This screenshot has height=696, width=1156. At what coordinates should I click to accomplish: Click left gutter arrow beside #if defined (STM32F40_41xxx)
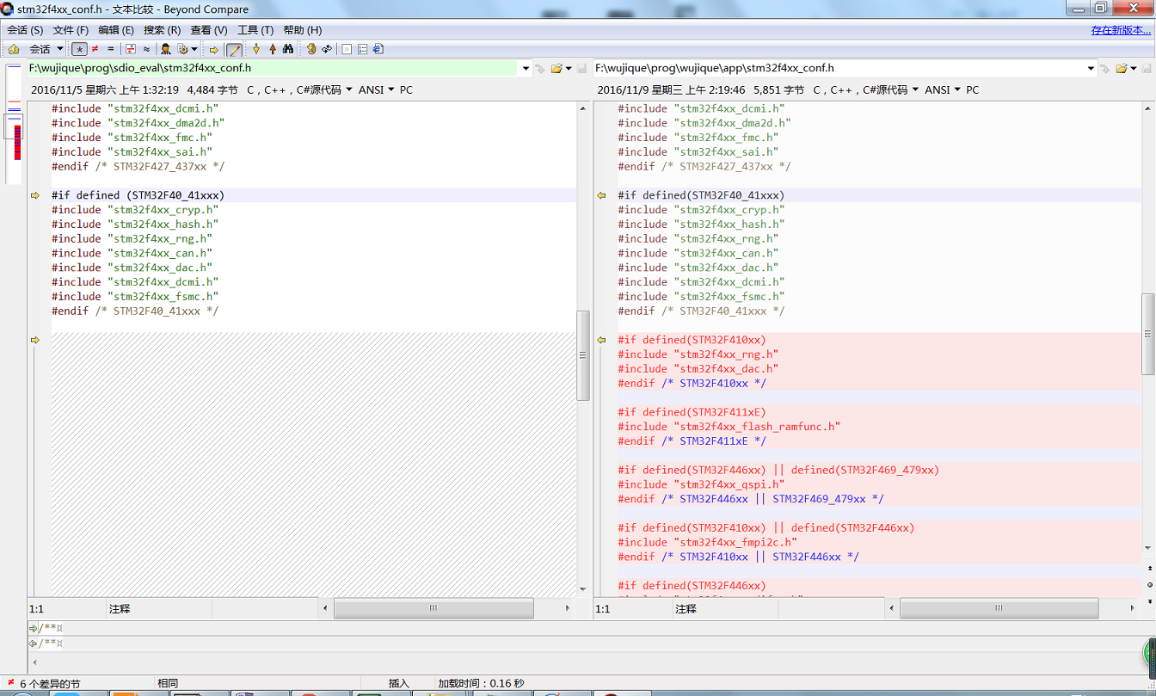point(35,195)
